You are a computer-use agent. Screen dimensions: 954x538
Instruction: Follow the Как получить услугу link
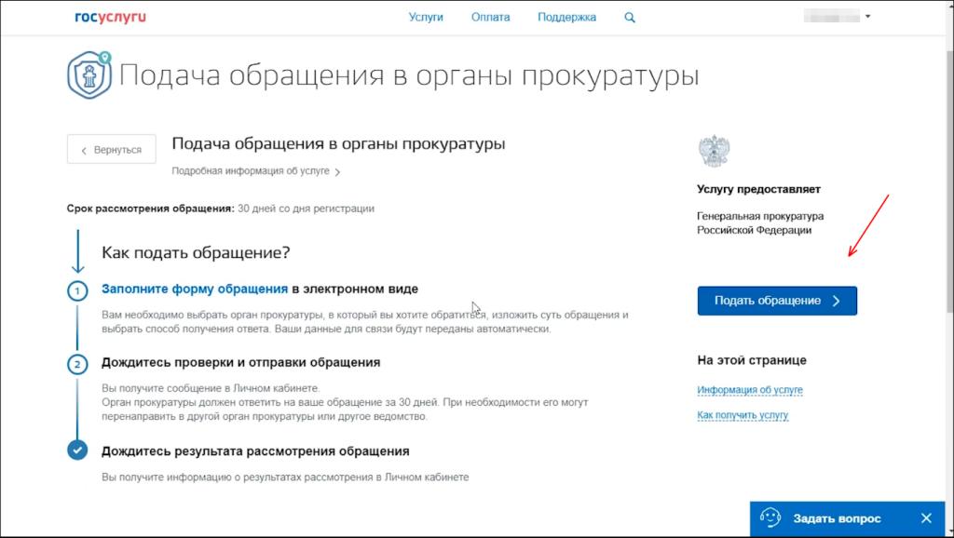pos(743,415)
